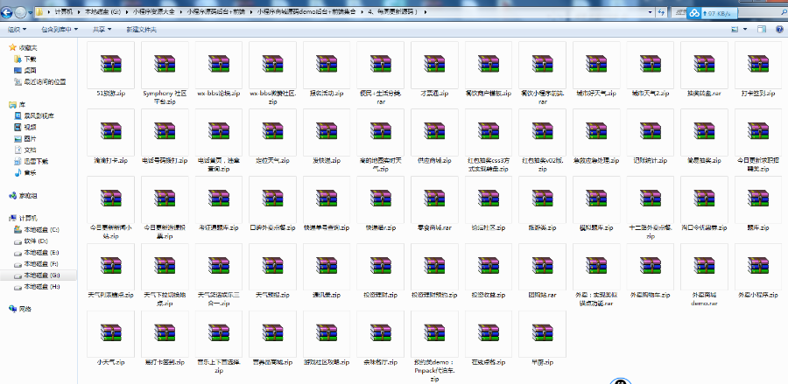The image size is (788, 384).
Task: Open the view options dropdown arrow
Action: point(745,30)
